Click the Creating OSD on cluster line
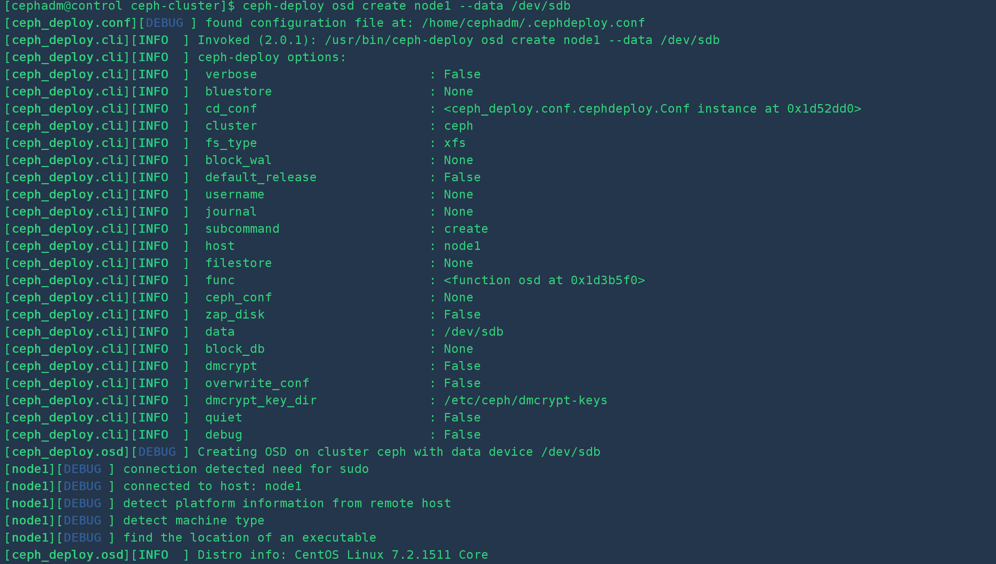This screenshot has width=996, height=564. click(302, 452)
